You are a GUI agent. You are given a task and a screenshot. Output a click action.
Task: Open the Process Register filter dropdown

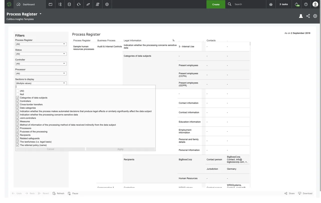pos(41,44)
